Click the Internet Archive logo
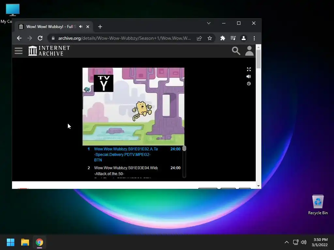Viewport: 334px width, 250px height. pos(49,51)
